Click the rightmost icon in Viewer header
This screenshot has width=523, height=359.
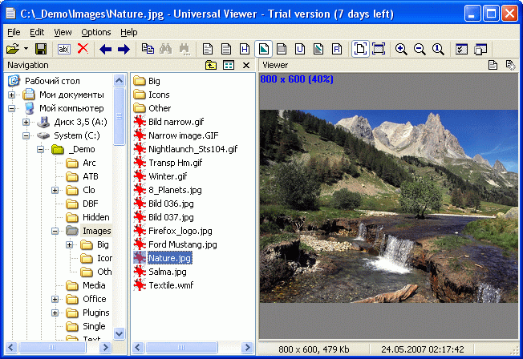coord(510,65)
